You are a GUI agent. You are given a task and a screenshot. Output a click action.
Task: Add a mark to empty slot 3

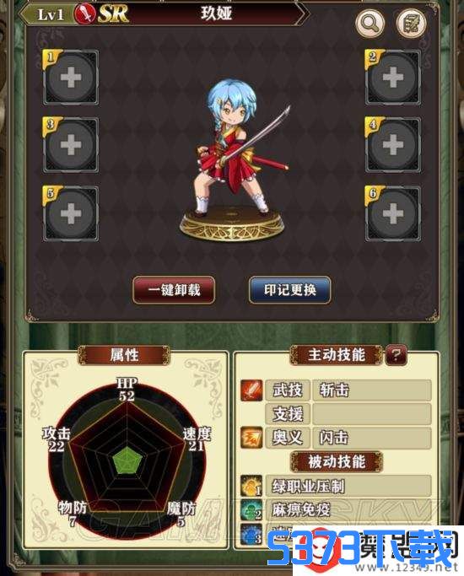pos(71,145)
